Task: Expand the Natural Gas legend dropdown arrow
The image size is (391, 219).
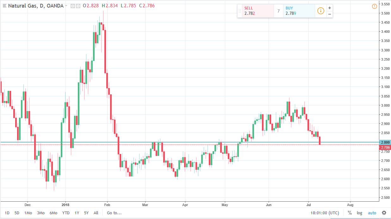Action: tap(66, 6)
